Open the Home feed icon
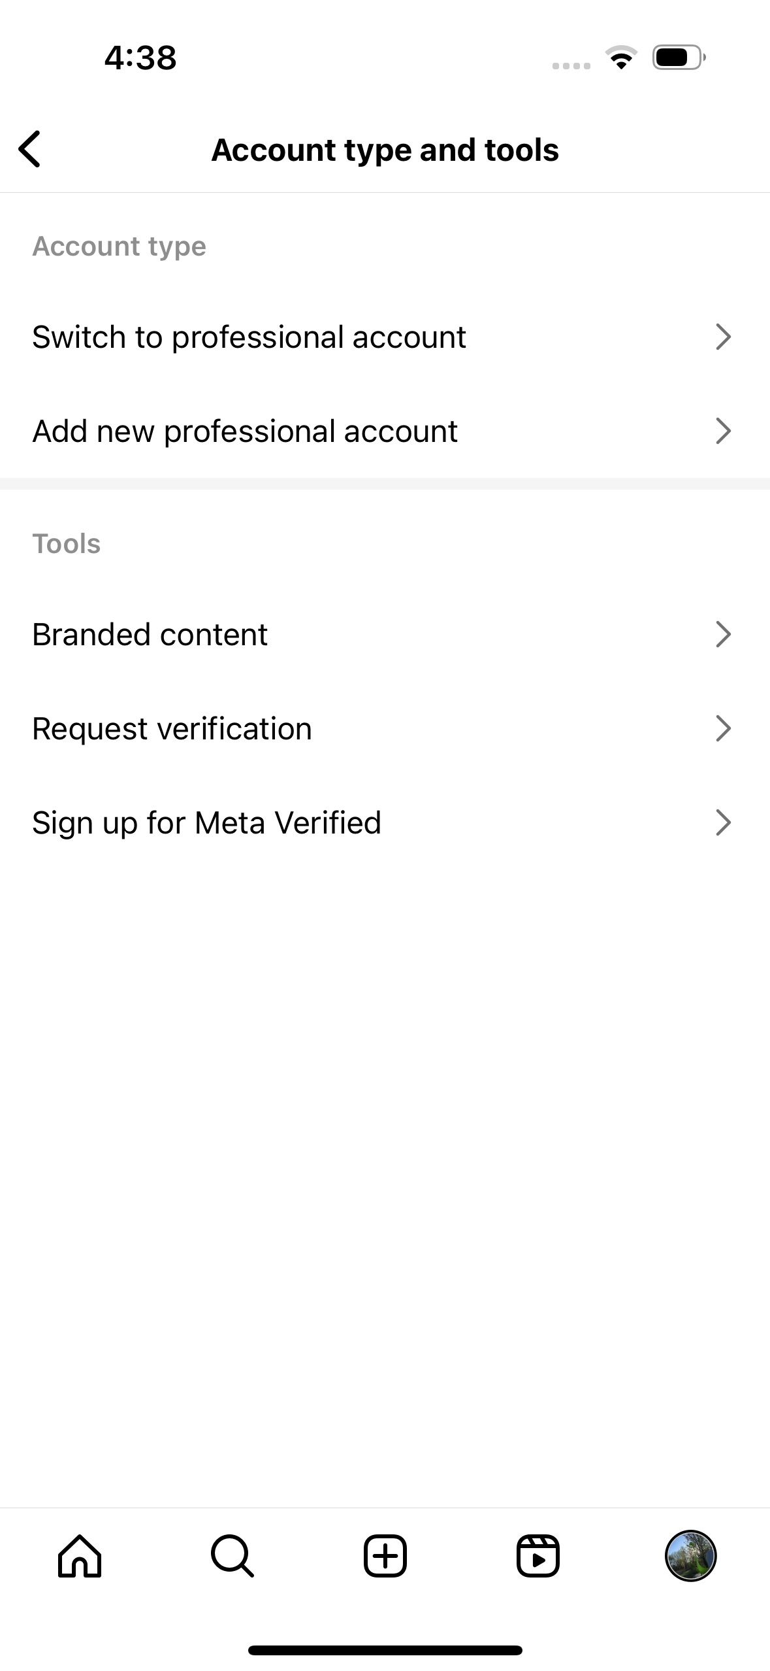Screen dimensions: 770x1671 coord(80,1556)
